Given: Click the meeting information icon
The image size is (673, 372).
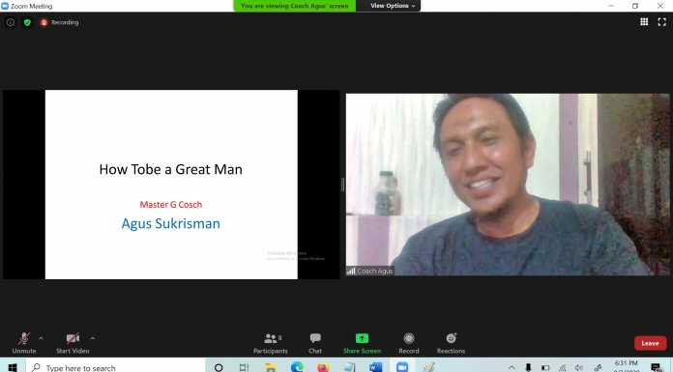Looking at the screenshot, I should click(11, 22).
